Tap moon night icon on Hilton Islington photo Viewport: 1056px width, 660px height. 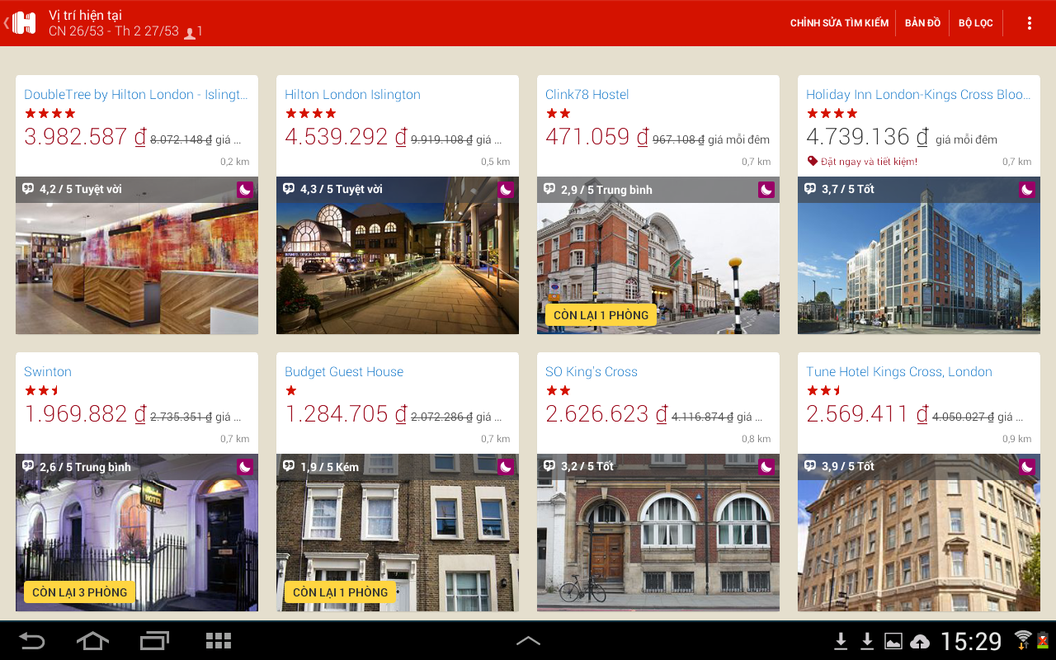(x=506, y=190)
